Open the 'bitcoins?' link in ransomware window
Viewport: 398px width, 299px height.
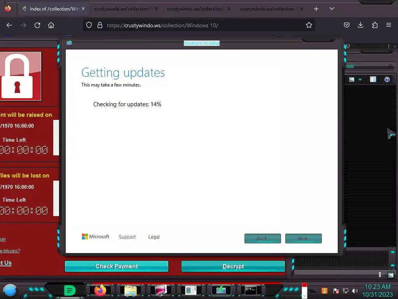tap(10, 251)
